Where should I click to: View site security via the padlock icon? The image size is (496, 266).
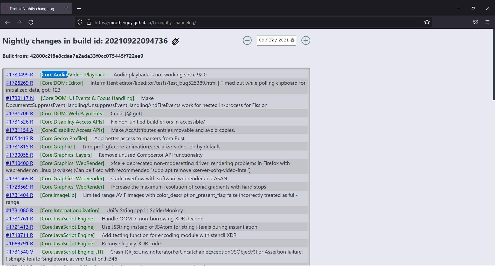click(89, 22)
